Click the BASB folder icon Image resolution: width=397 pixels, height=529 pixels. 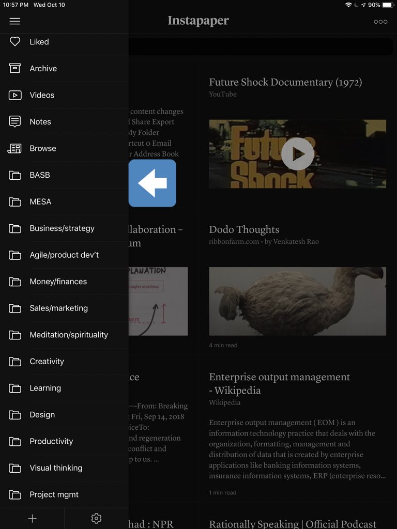15,175
